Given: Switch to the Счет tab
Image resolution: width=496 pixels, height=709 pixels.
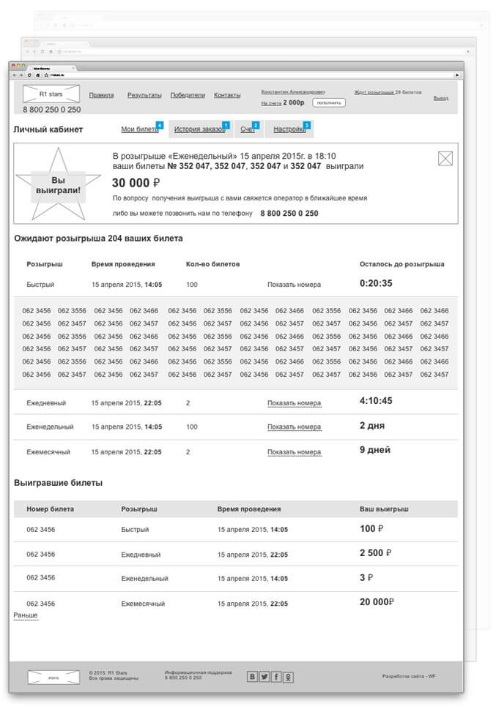Looking at the screenshot, I should 248,130.
